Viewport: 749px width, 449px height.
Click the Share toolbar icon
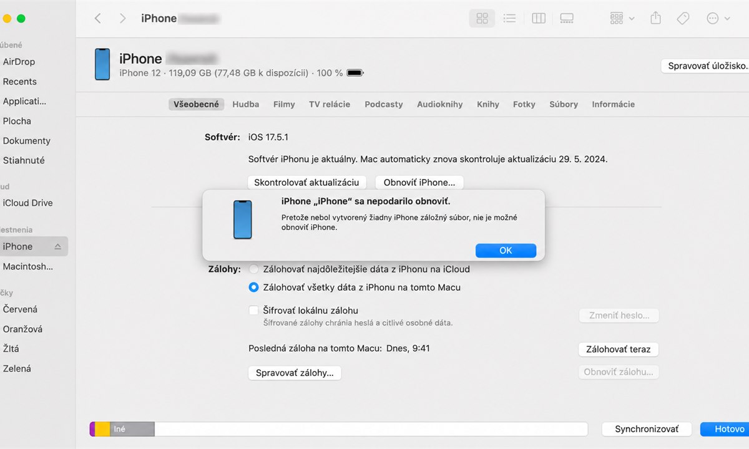(x=655, y=19)
